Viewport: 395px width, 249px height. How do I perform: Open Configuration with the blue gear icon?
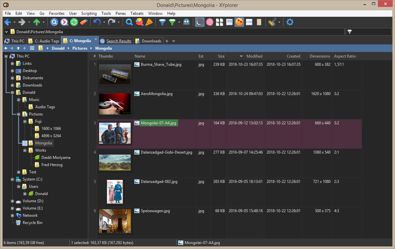pos(290,22)
